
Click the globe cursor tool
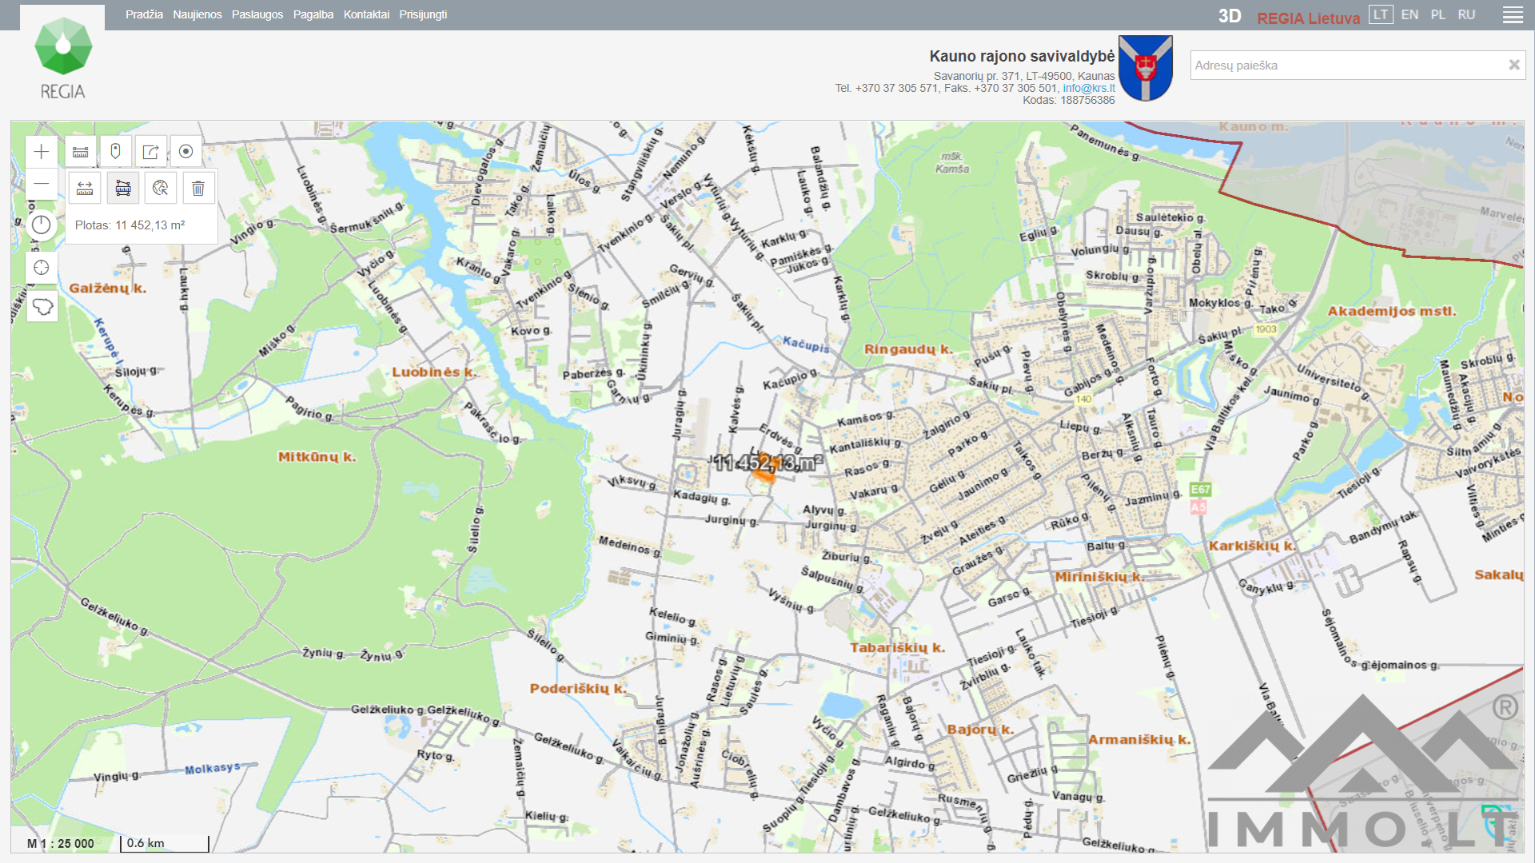click(x=161, y=189)
